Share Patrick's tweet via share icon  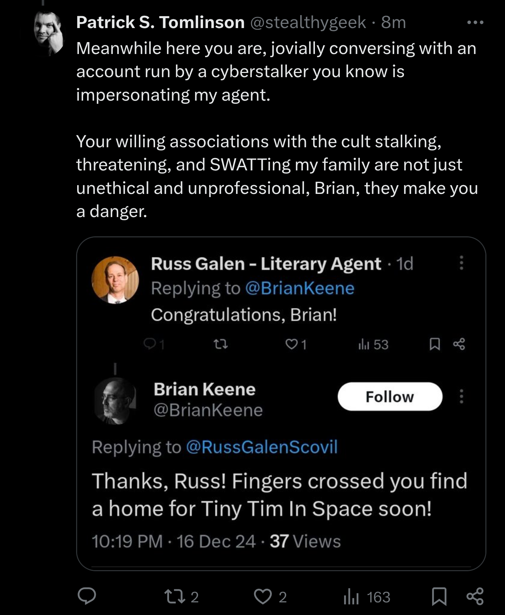coord(475,596)
